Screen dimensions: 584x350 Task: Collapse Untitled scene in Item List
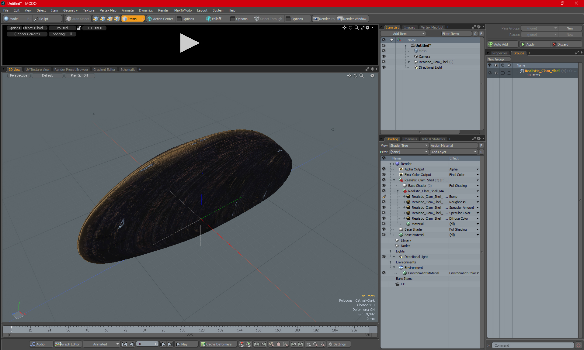(405, 46)
